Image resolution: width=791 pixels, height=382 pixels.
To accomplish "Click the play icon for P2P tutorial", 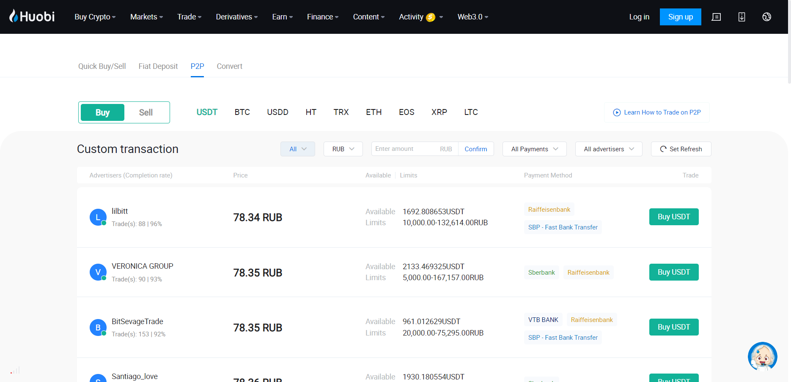I will pos(617,112).
